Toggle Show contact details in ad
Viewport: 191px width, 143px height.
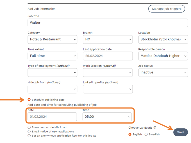29,128
